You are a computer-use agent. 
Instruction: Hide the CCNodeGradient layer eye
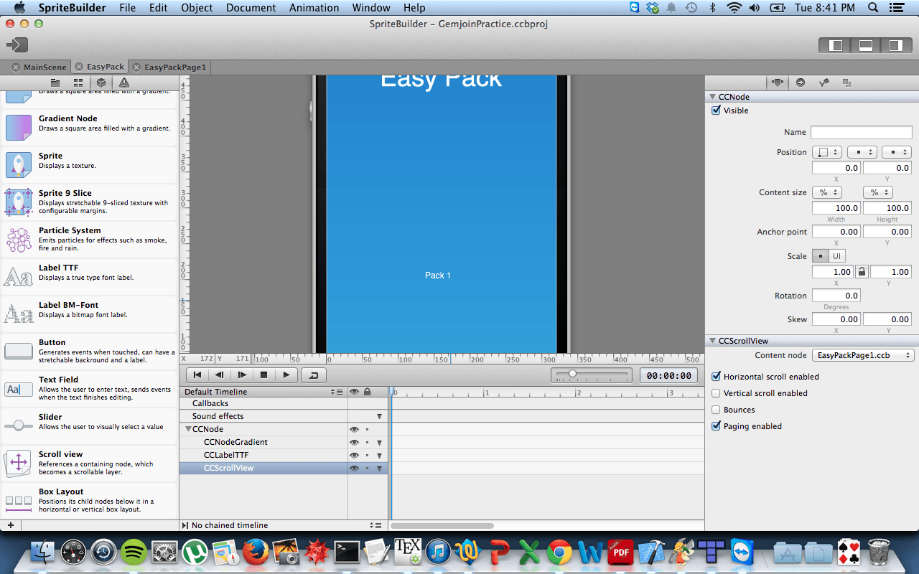[354, 442]
